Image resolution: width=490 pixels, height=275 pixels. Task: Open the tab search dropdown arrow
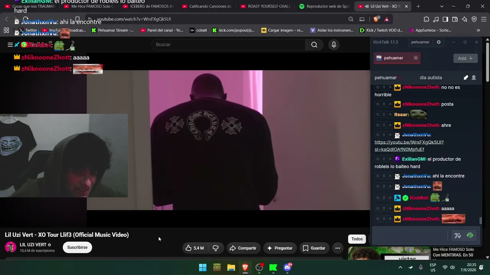click(442, 6)
